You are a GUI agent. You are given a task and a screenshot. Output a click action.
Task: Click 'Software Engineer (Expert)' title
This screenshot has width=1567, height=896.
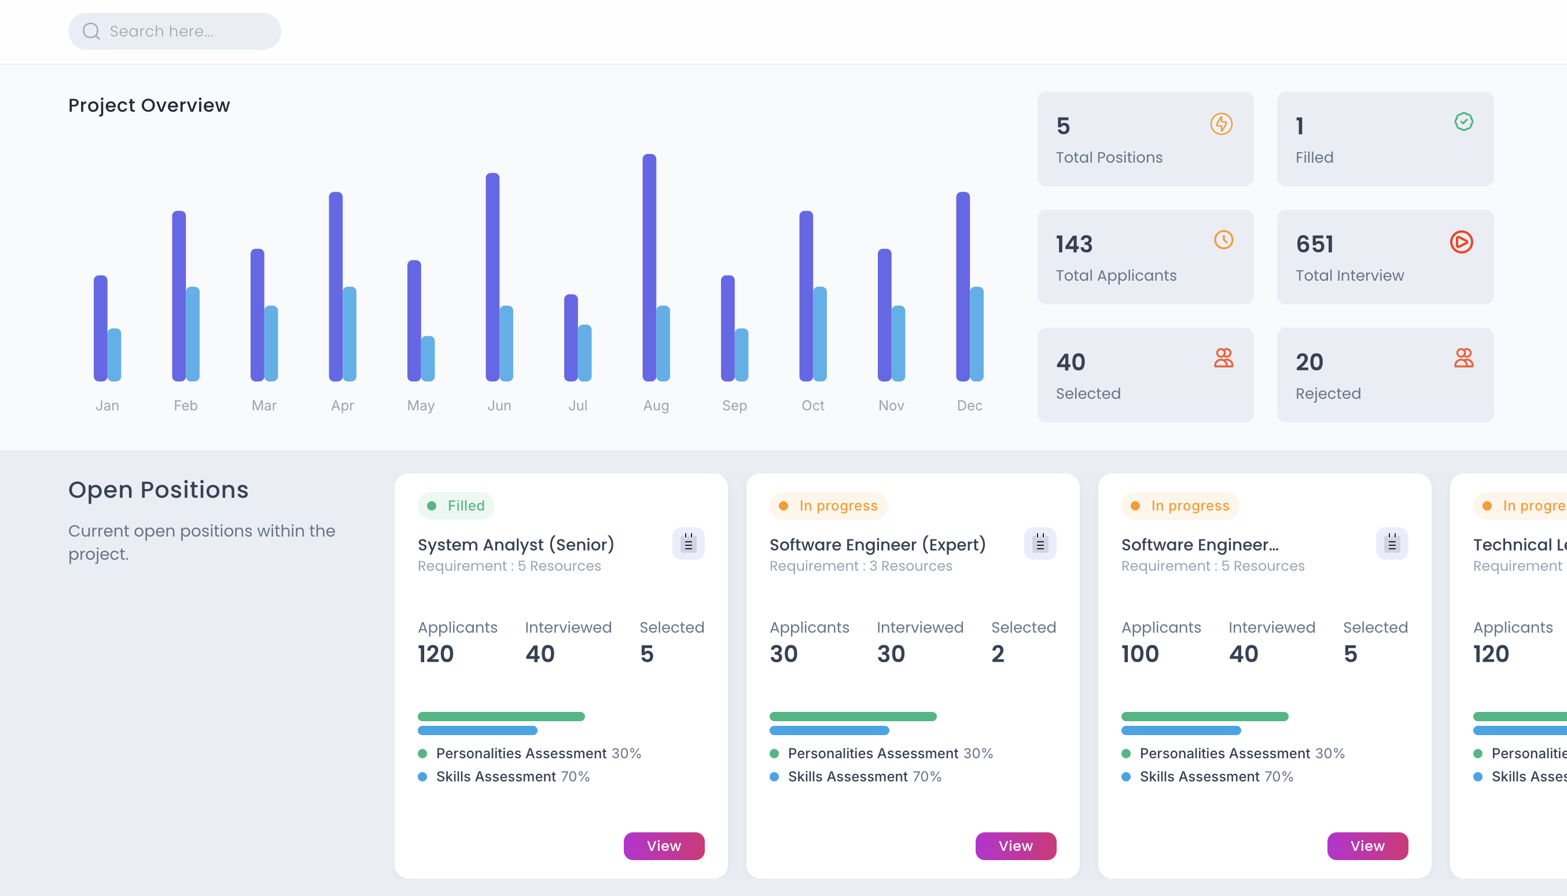pyautogui.click(x=878, y=545)
